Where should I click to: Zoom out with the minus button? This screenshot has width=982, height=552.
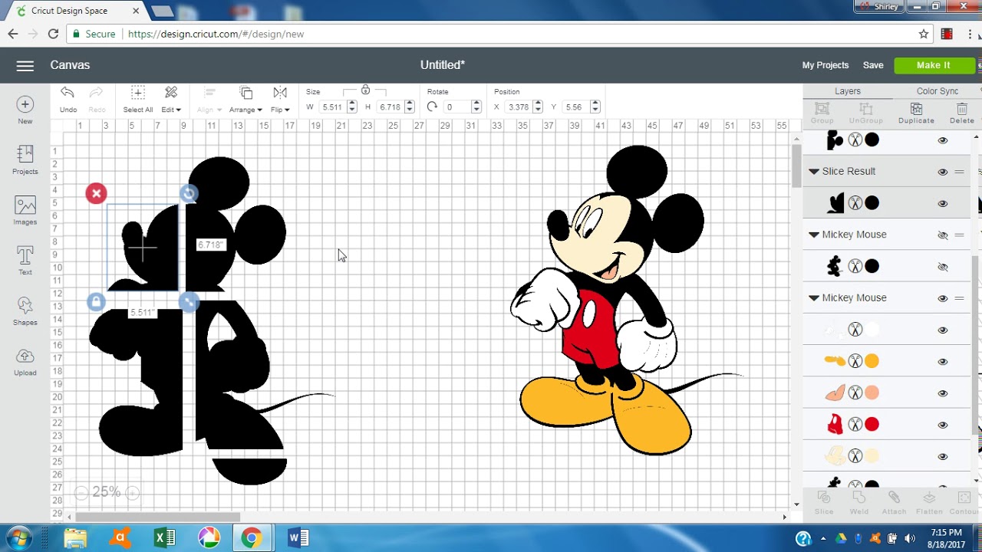(x=82, y=492)
